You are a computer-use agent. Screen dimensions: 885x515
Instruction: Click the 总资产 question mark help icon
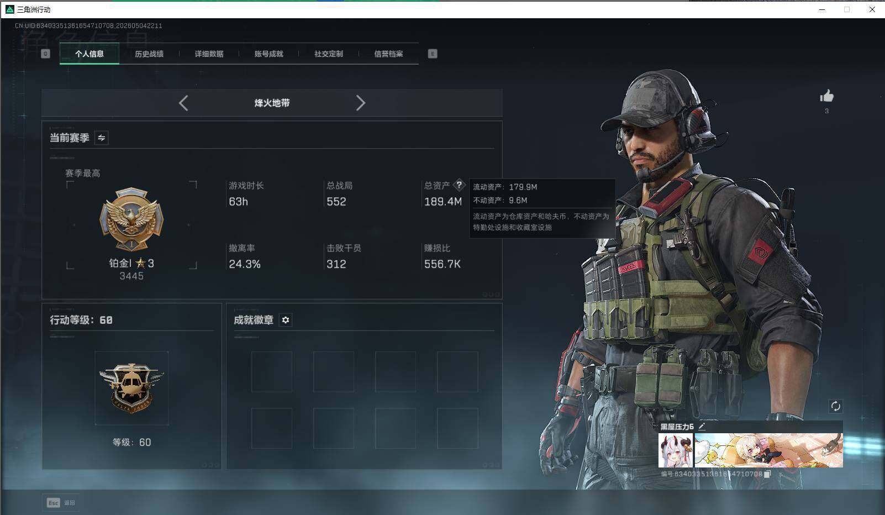click(459, 185)
